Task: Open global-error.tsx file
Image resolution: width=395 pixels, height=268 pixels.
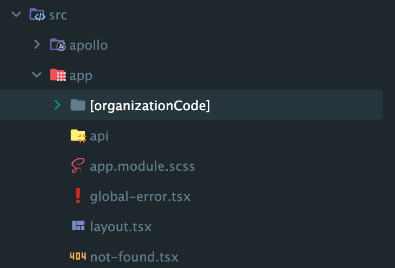Action: (x=140, y=196)
